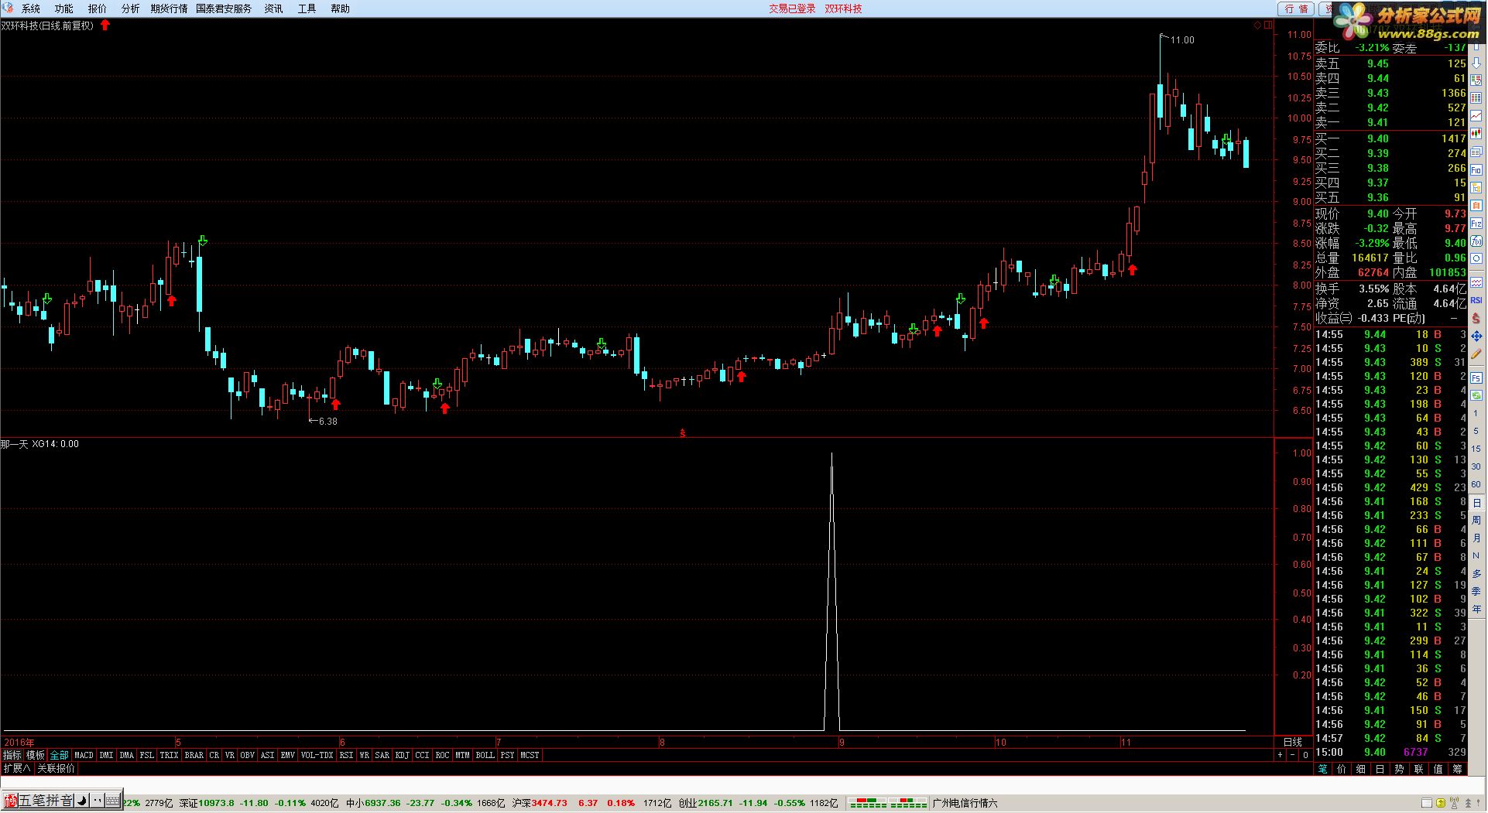Open the F12 trading icon

[1476, 224]
